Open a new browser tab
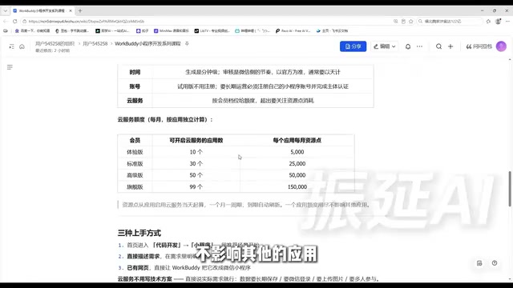The image size is (513, 288). pos(80,10)
